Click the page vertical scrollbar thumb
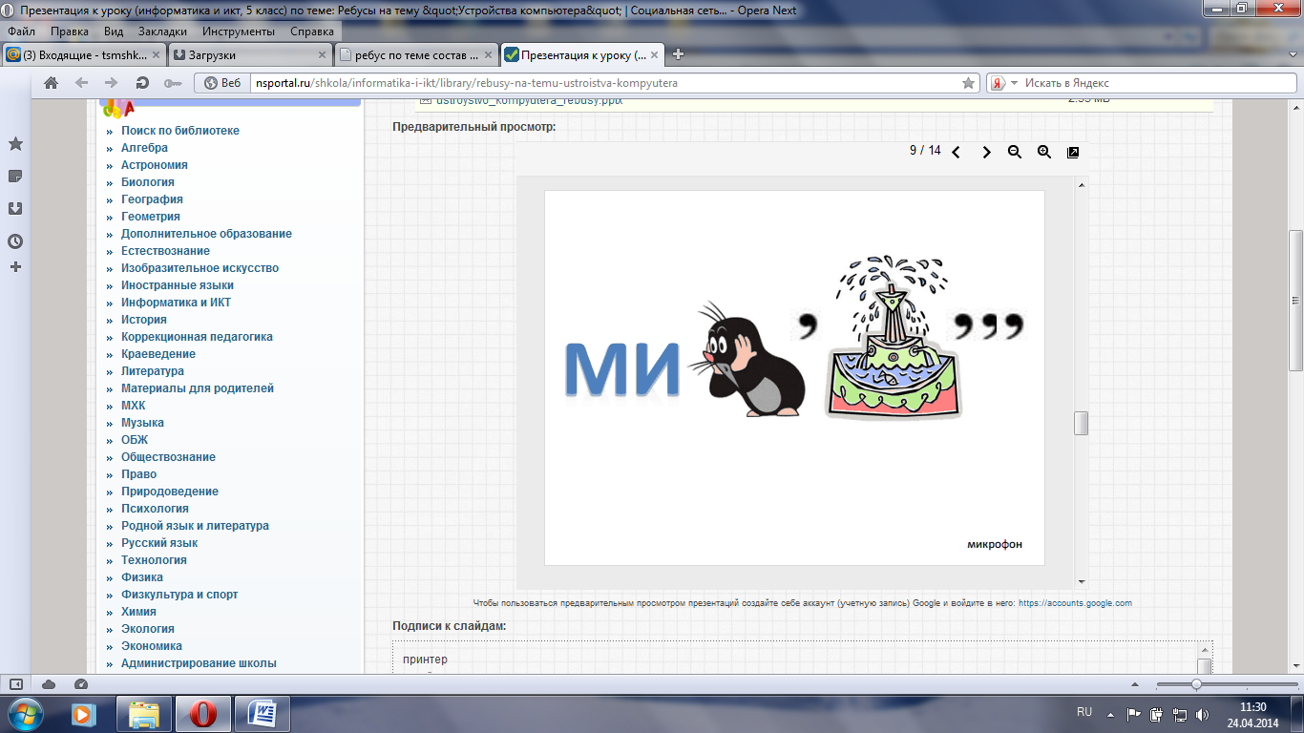Image resolution: width=1304 pixels, height=733 pixels. [x=1295, y=302]
